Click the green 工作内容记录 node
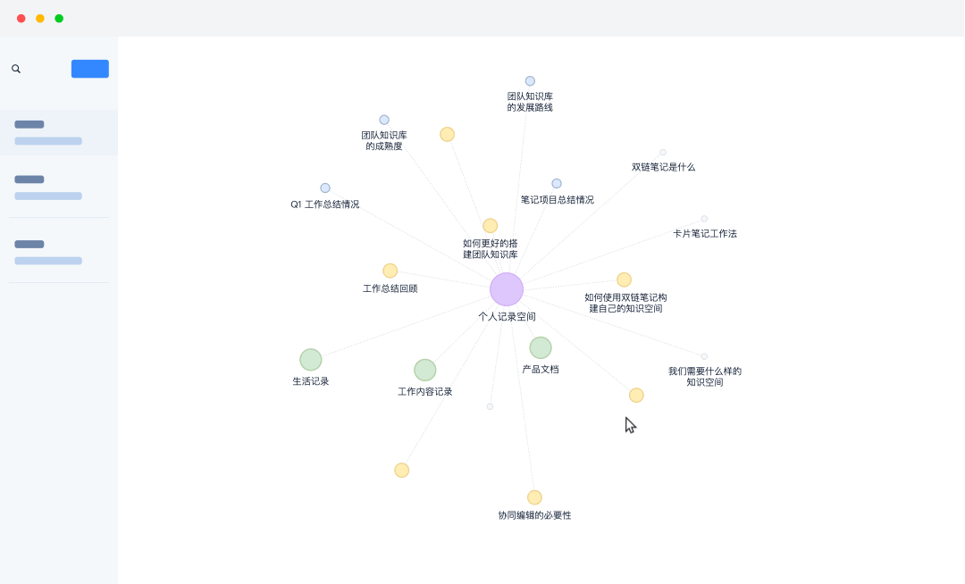This screenshot has height=584, width=965. (424, 370)
